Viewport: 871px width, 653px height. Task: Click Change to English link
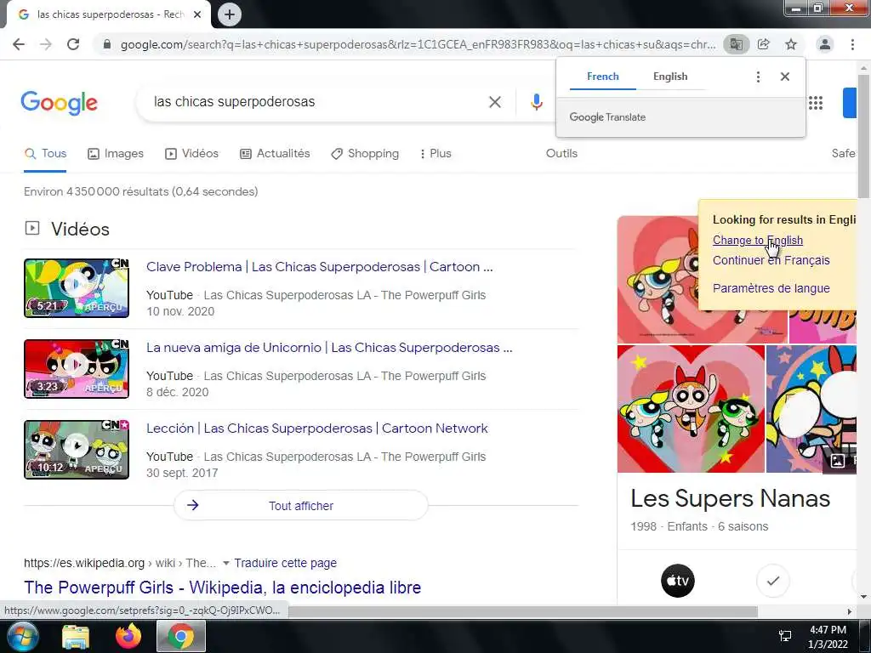point(758,241)
